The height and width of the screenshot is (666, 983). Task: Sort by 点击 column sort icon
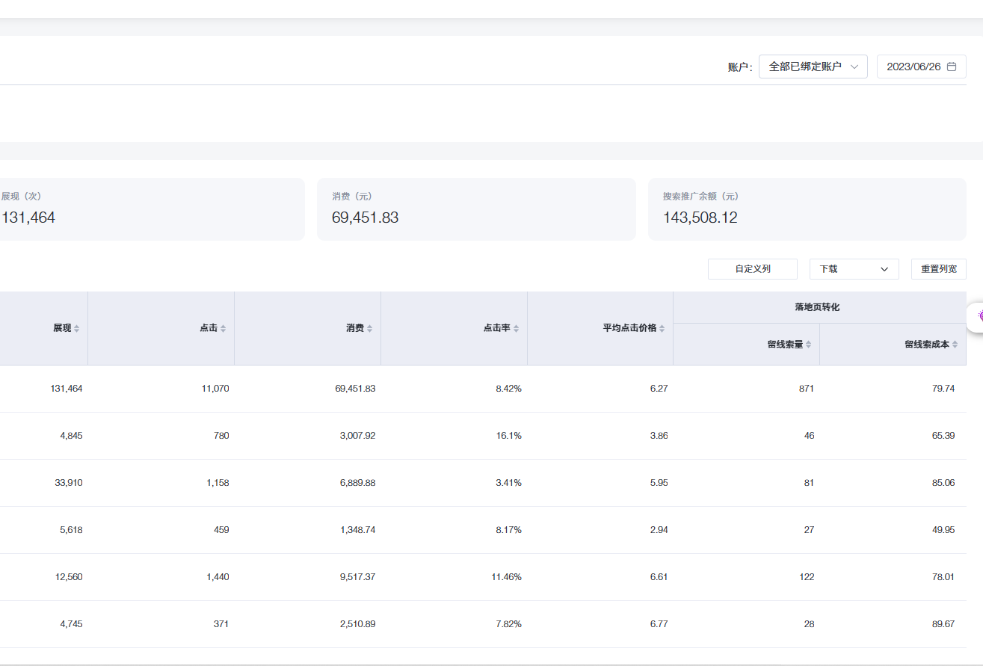(224, 329)
